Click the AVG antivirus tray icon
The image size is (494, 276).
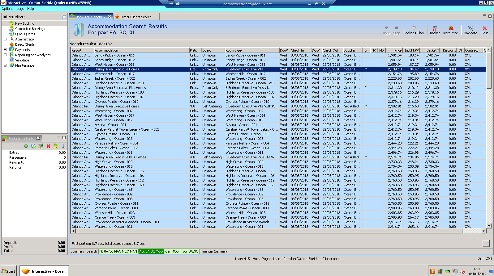pos(440,271)
